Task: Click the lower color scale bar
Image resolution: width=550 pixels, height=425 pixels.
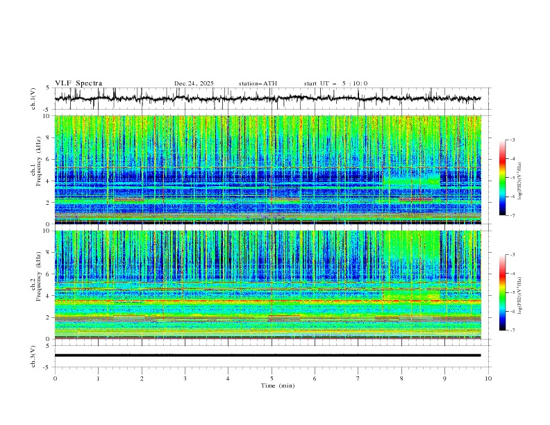Action: (502, 292)
